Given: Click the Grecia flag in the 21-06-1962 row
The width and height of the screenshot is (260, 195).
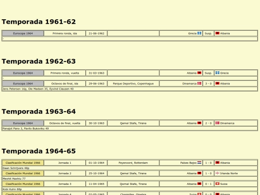Looking at the screenshot, I should [199, 33].
